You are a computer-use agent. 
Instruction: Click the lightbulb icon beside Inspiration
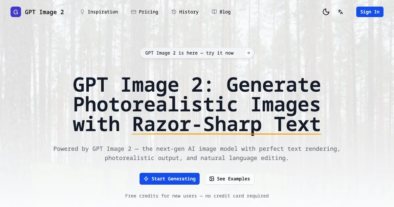82,12
